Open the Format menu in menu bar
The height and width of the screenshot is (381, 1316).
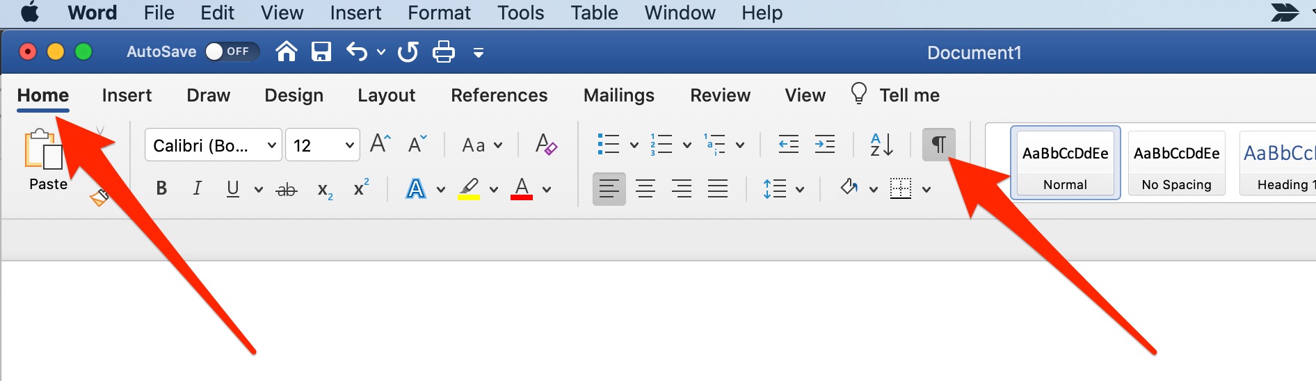coord(439,13)
